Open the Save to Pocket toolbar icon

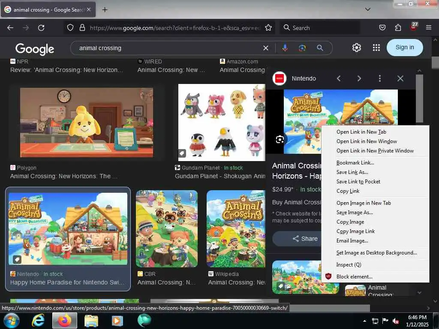pyautogui.click(x=382, y=27)
